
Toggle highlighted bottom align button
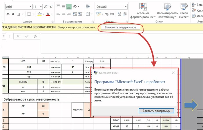click(x=69, y=7)
